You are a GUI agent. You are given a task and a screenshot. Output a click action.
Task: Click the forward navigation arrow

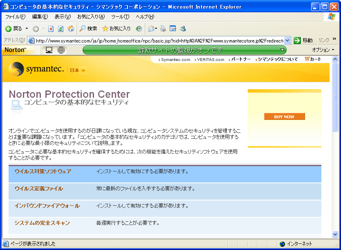36,29
